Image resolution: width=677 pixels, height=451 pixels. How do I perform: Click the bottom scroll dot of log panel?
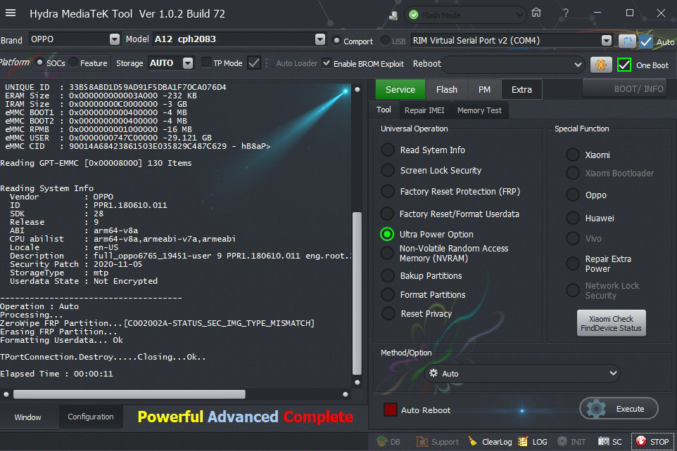tap(357, 382)
